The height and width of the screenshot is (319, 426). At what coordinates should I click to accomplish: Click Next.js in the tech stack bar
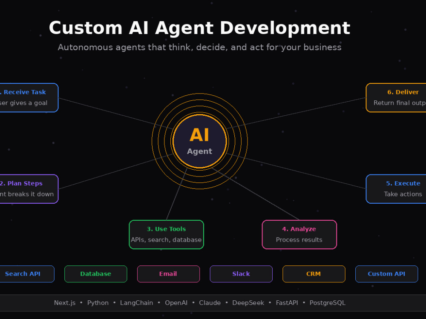[x=65, y=303]
